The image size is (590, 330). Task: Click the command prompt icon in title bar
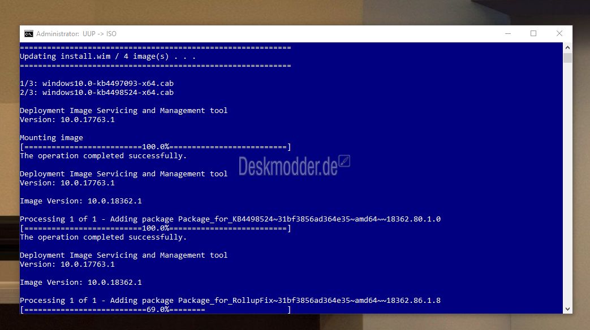point(29,34)
